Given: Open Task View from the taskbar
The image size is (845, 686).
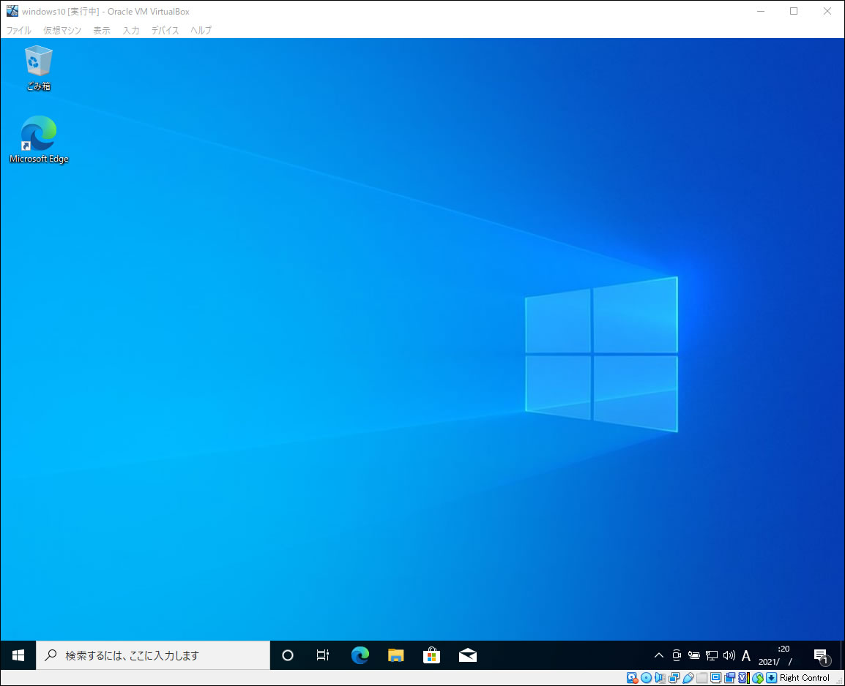Looking at the screenshot, I should [x=322, y=655].
